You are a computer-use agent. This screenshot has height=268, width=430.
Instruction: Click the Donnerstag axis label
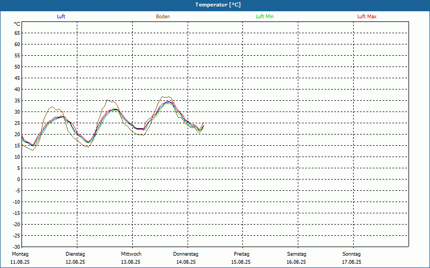point(185,254)
